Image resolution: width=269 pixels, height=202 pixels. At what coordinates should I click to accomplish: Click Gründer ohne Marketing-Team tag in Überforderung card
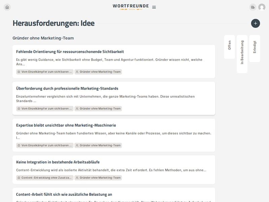pyautogui.click(x=98, y=108)
